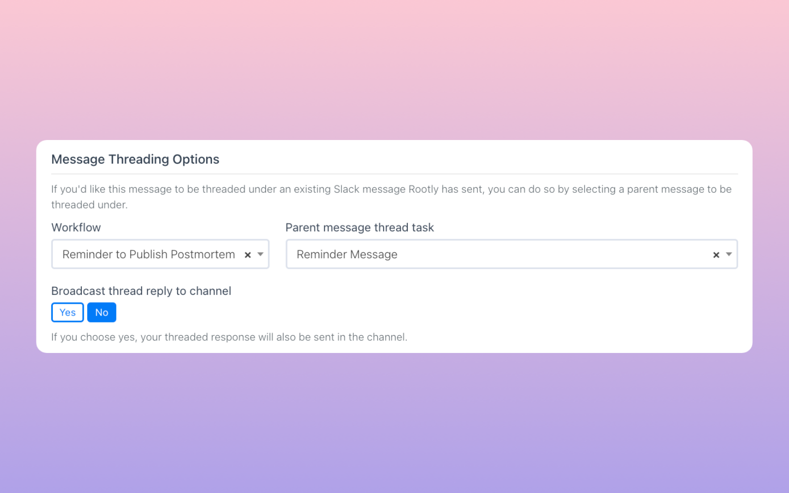Image resolution: width=789 pixels, height=493 pixels.
Task: Click the caret icon in the Reminder Message field
Action: (728, 254)
